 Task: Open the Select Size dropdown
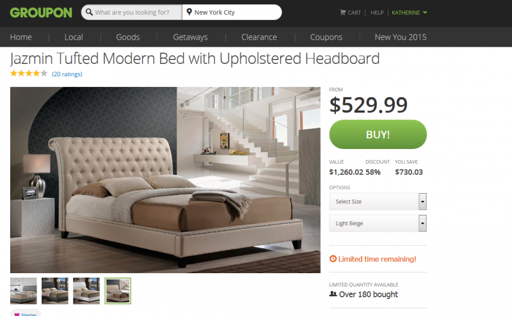[x=378, y=201]
